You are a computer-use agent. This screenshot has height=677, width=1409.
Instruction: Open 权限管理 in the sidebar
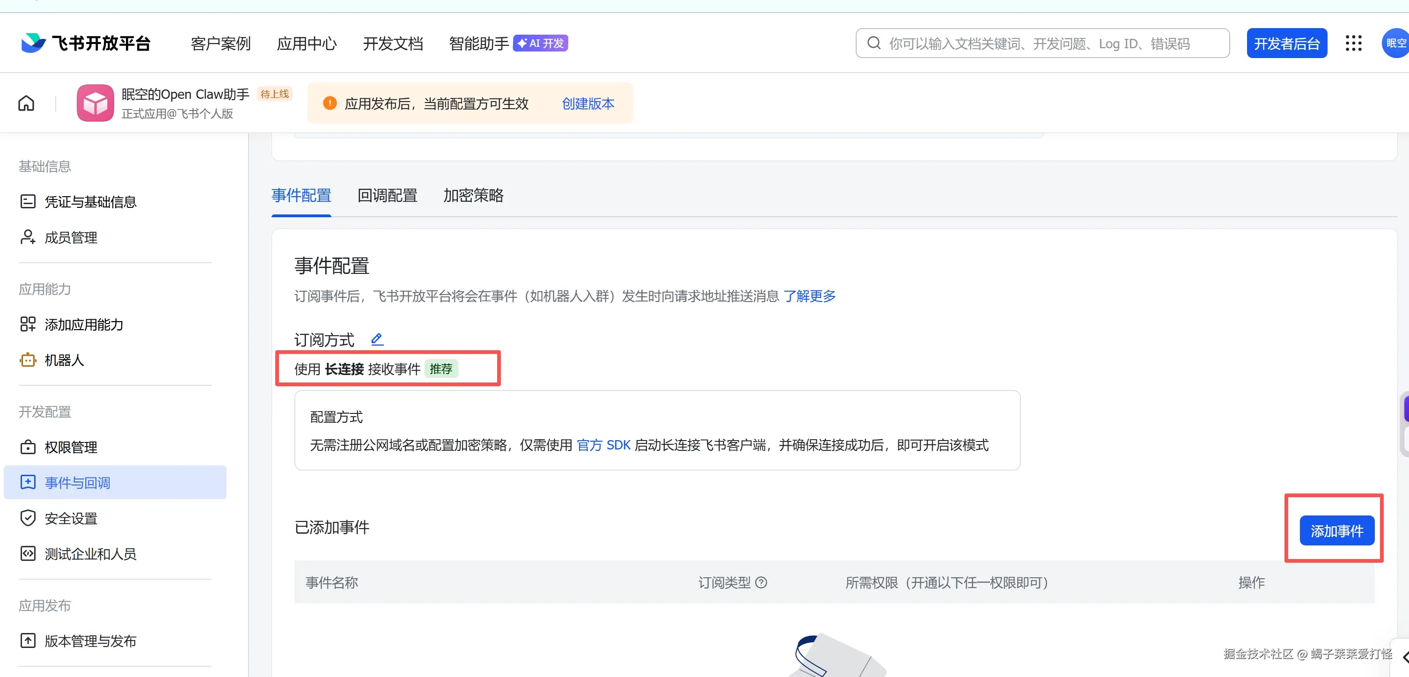[71, 447]
